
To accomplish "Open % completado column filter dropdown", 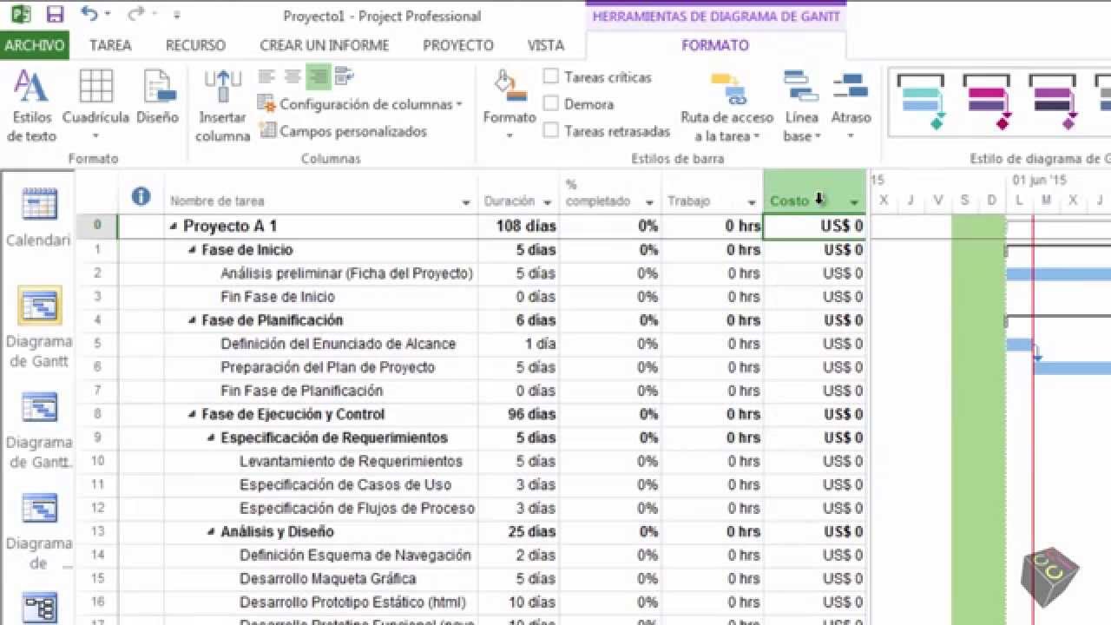I will tap(649, 202).
